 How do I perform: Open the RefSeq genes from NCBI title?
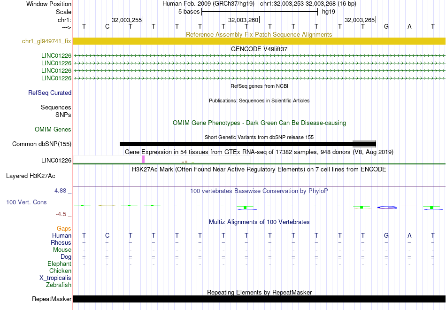pos(259,86)
